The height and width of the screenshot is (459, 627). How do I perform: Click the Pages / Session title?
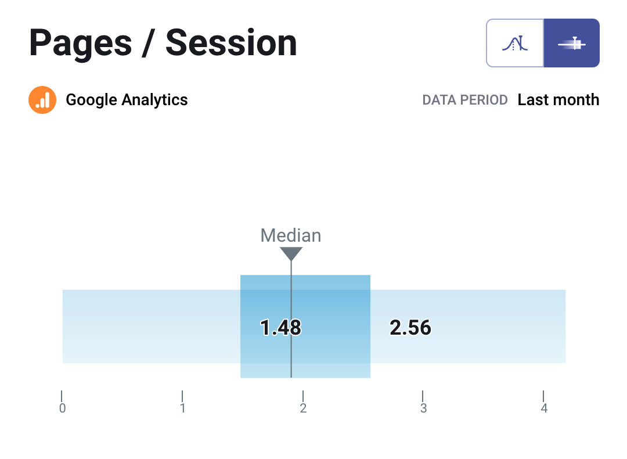tap(163, 43)
